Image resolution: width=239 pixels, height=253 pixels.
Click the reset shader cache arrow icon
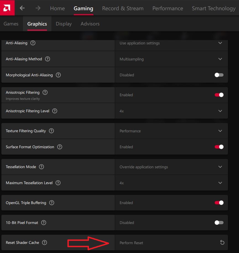point(222,242)
